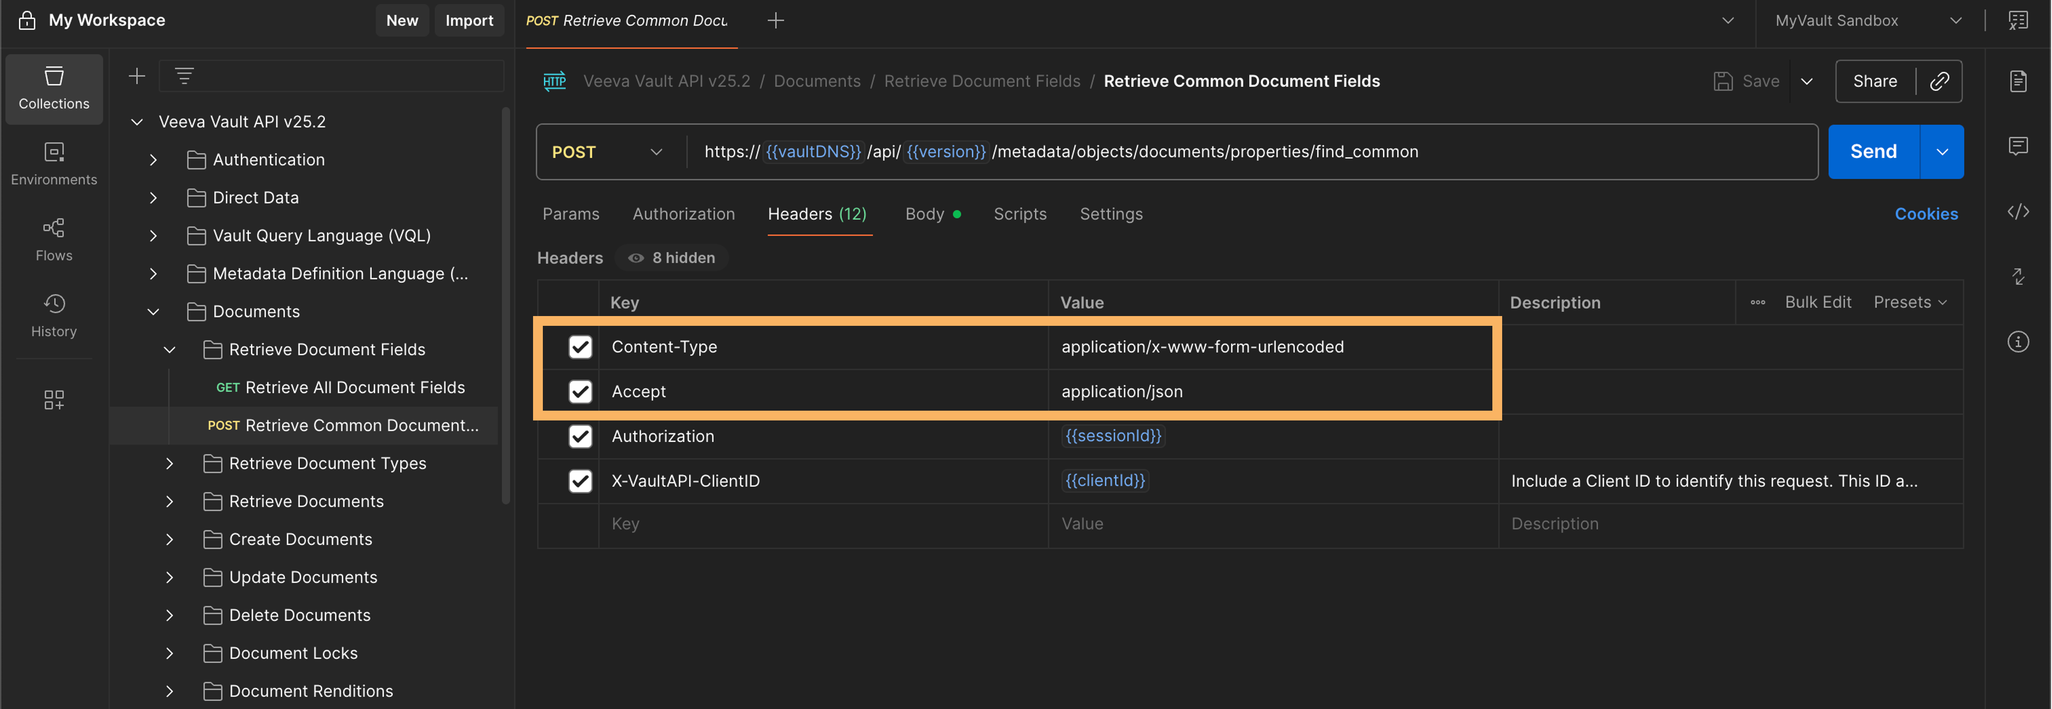Uncheck the Content-Type header checkbox

(580, 347)
